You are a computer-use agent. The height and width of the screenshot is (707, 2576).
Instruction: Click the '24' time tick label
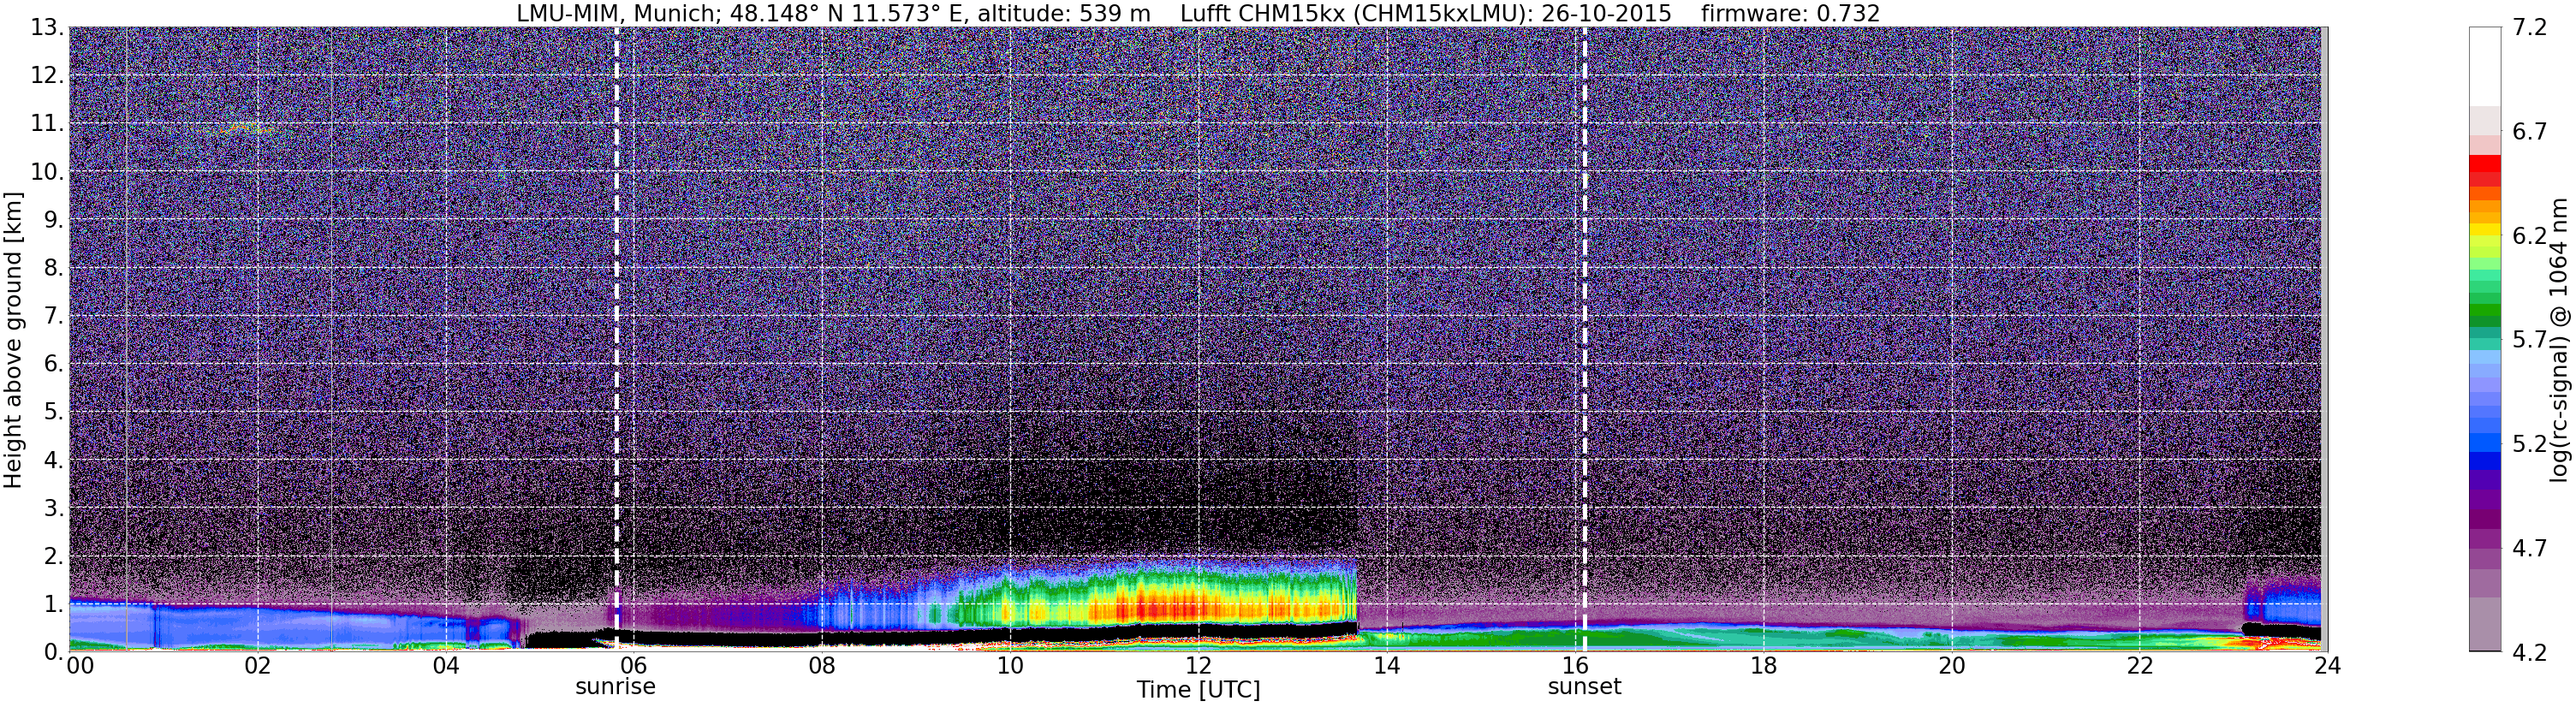point(2327,666)
